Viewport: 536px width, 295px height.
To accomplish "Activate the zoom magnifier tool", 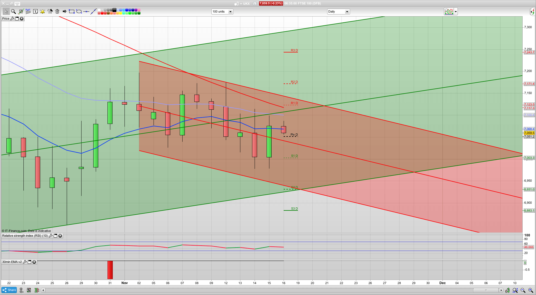I will [x=13, y=11].
